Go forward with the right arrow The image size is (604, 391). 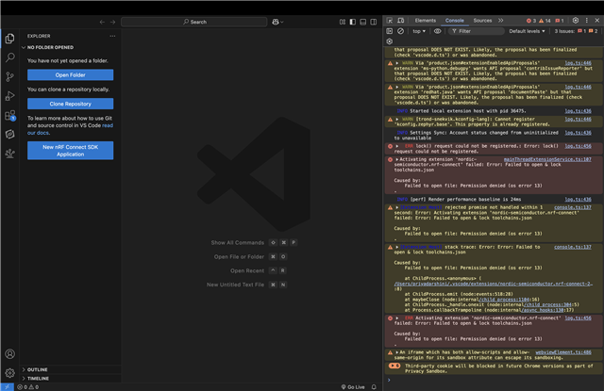[112, 22]
